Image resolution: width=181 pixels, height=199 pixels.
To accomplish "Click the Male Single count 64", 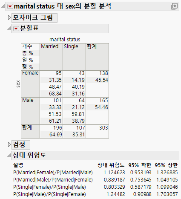I will click(x=81, y=101).
